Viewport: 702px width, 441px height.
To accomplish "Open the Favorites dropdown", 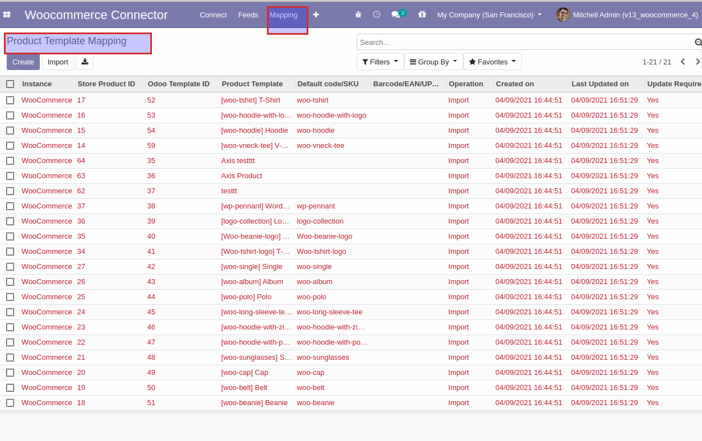I will coord(492,62).
